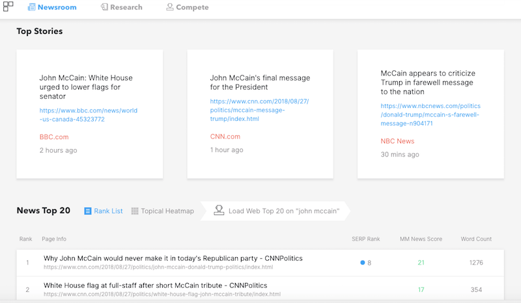Sort by the Word Count column header
Screen dimensions: 521x303
[476, 239]
